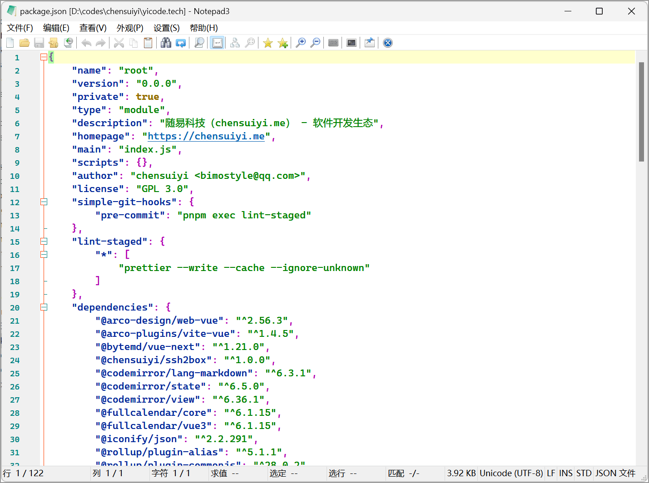Image resolution: width=649 pixels, height=483 pixels.
Task: Open the recent file history icon
Action: [68, 43]
